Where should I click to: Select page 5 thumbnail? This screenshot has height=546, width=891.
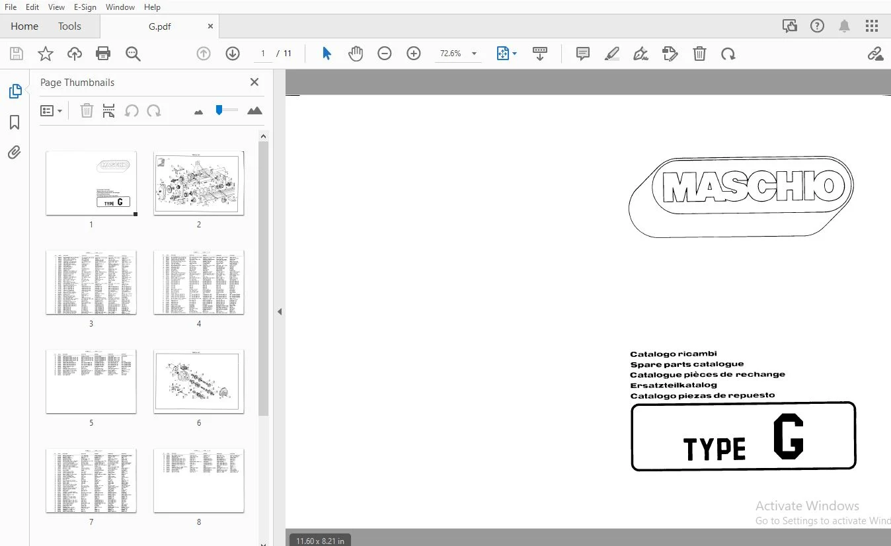tap(91, 381)
